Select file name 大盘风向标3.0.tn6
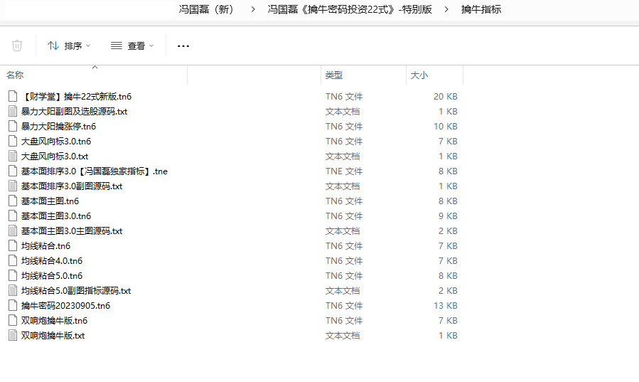The width and height of the screenshot is (639, 382). click(56, 142)
